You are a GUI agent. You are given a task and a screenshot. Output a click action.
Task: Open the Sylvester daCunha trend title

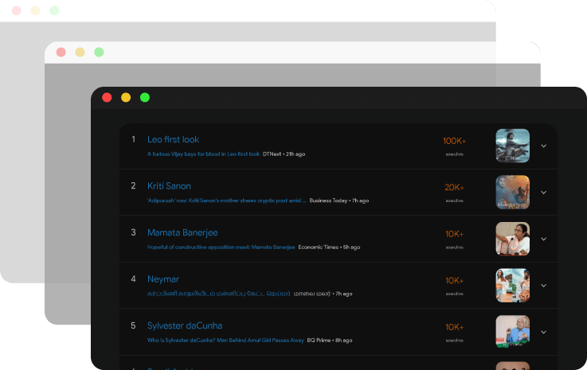[185, 326]
